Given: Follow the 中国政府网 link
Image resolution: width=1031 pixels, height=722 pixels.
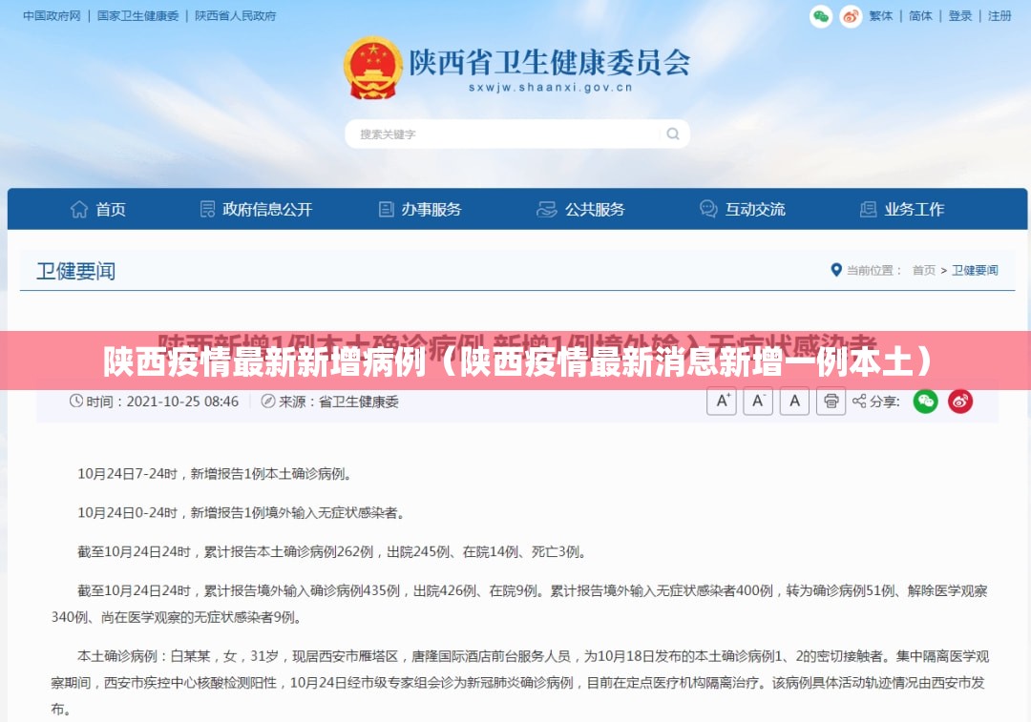Looking at the screenshot, I should [x=52, y=16].
